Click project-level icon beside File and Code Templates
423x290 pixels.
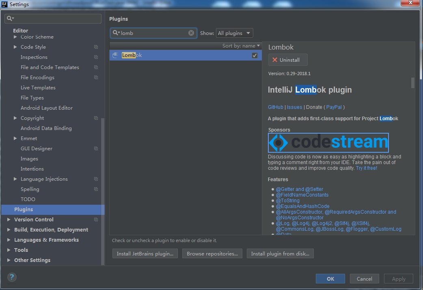pos(96,67)
